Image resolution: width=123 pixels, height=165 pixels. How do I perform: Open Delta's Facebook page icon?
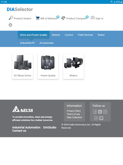click(x=95, y=112)
